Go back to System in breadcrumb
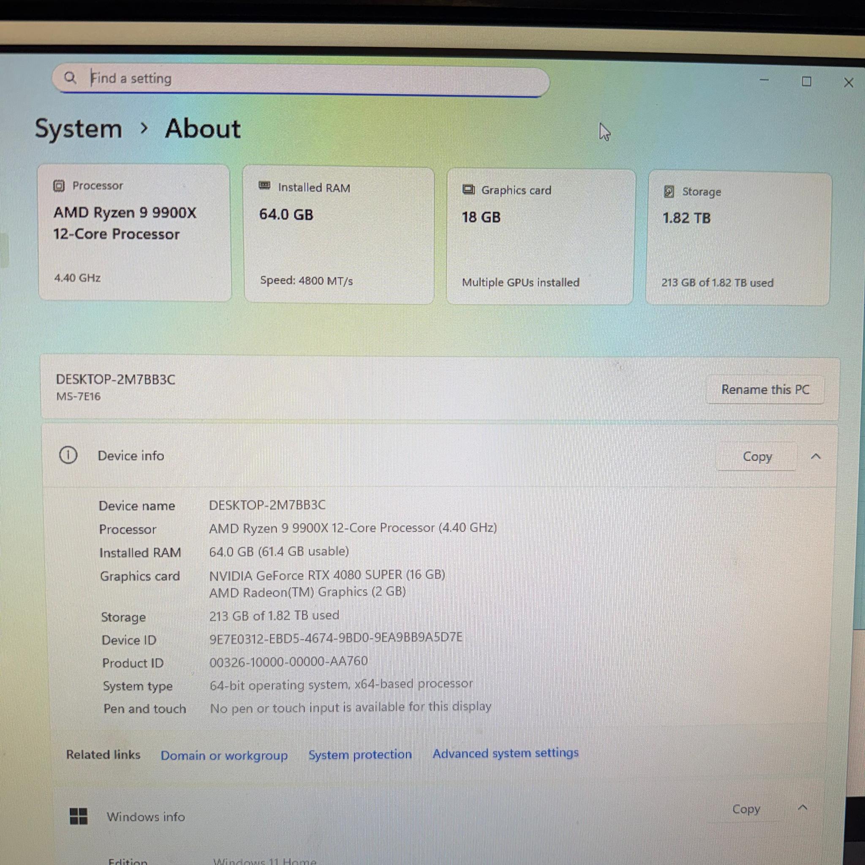Viewport: 865px width, 865px height. [x=79, y=129]
